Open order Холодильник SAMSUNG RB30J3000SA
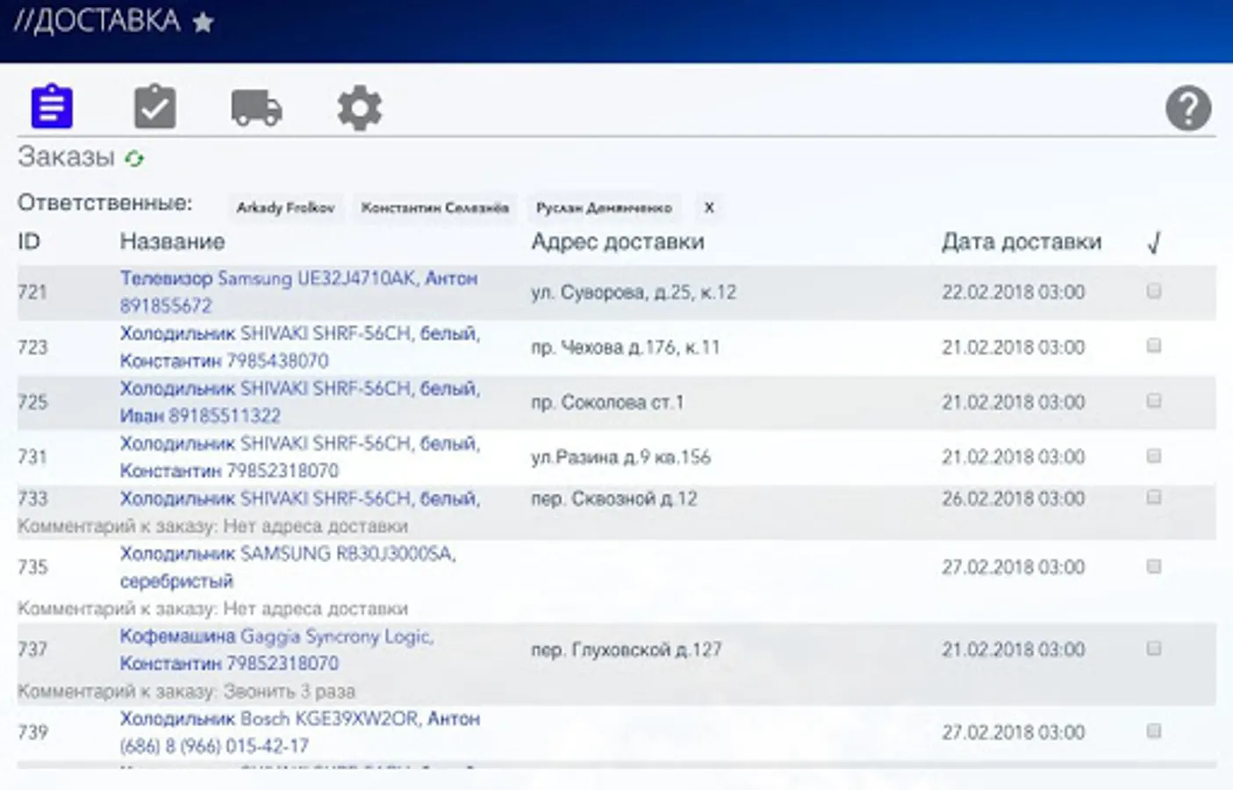 (x=288, y=567)
